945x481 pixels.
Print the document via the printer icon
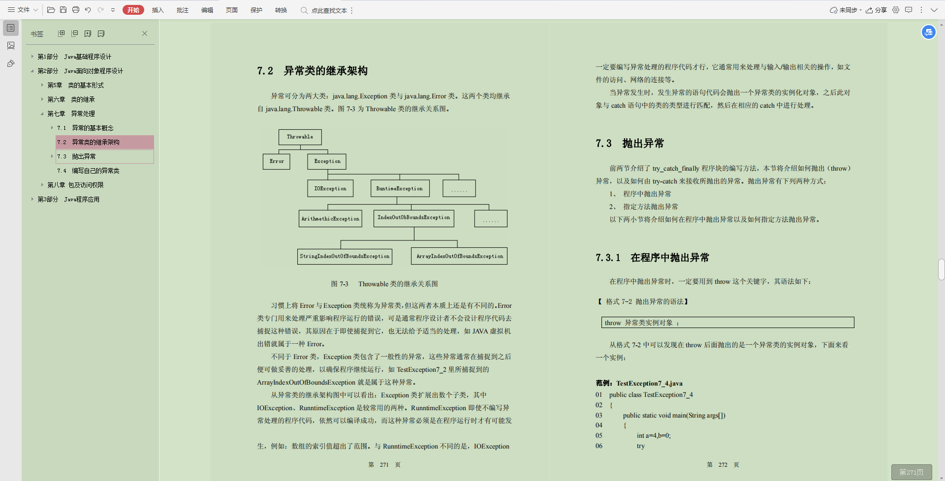coord(76,10)
